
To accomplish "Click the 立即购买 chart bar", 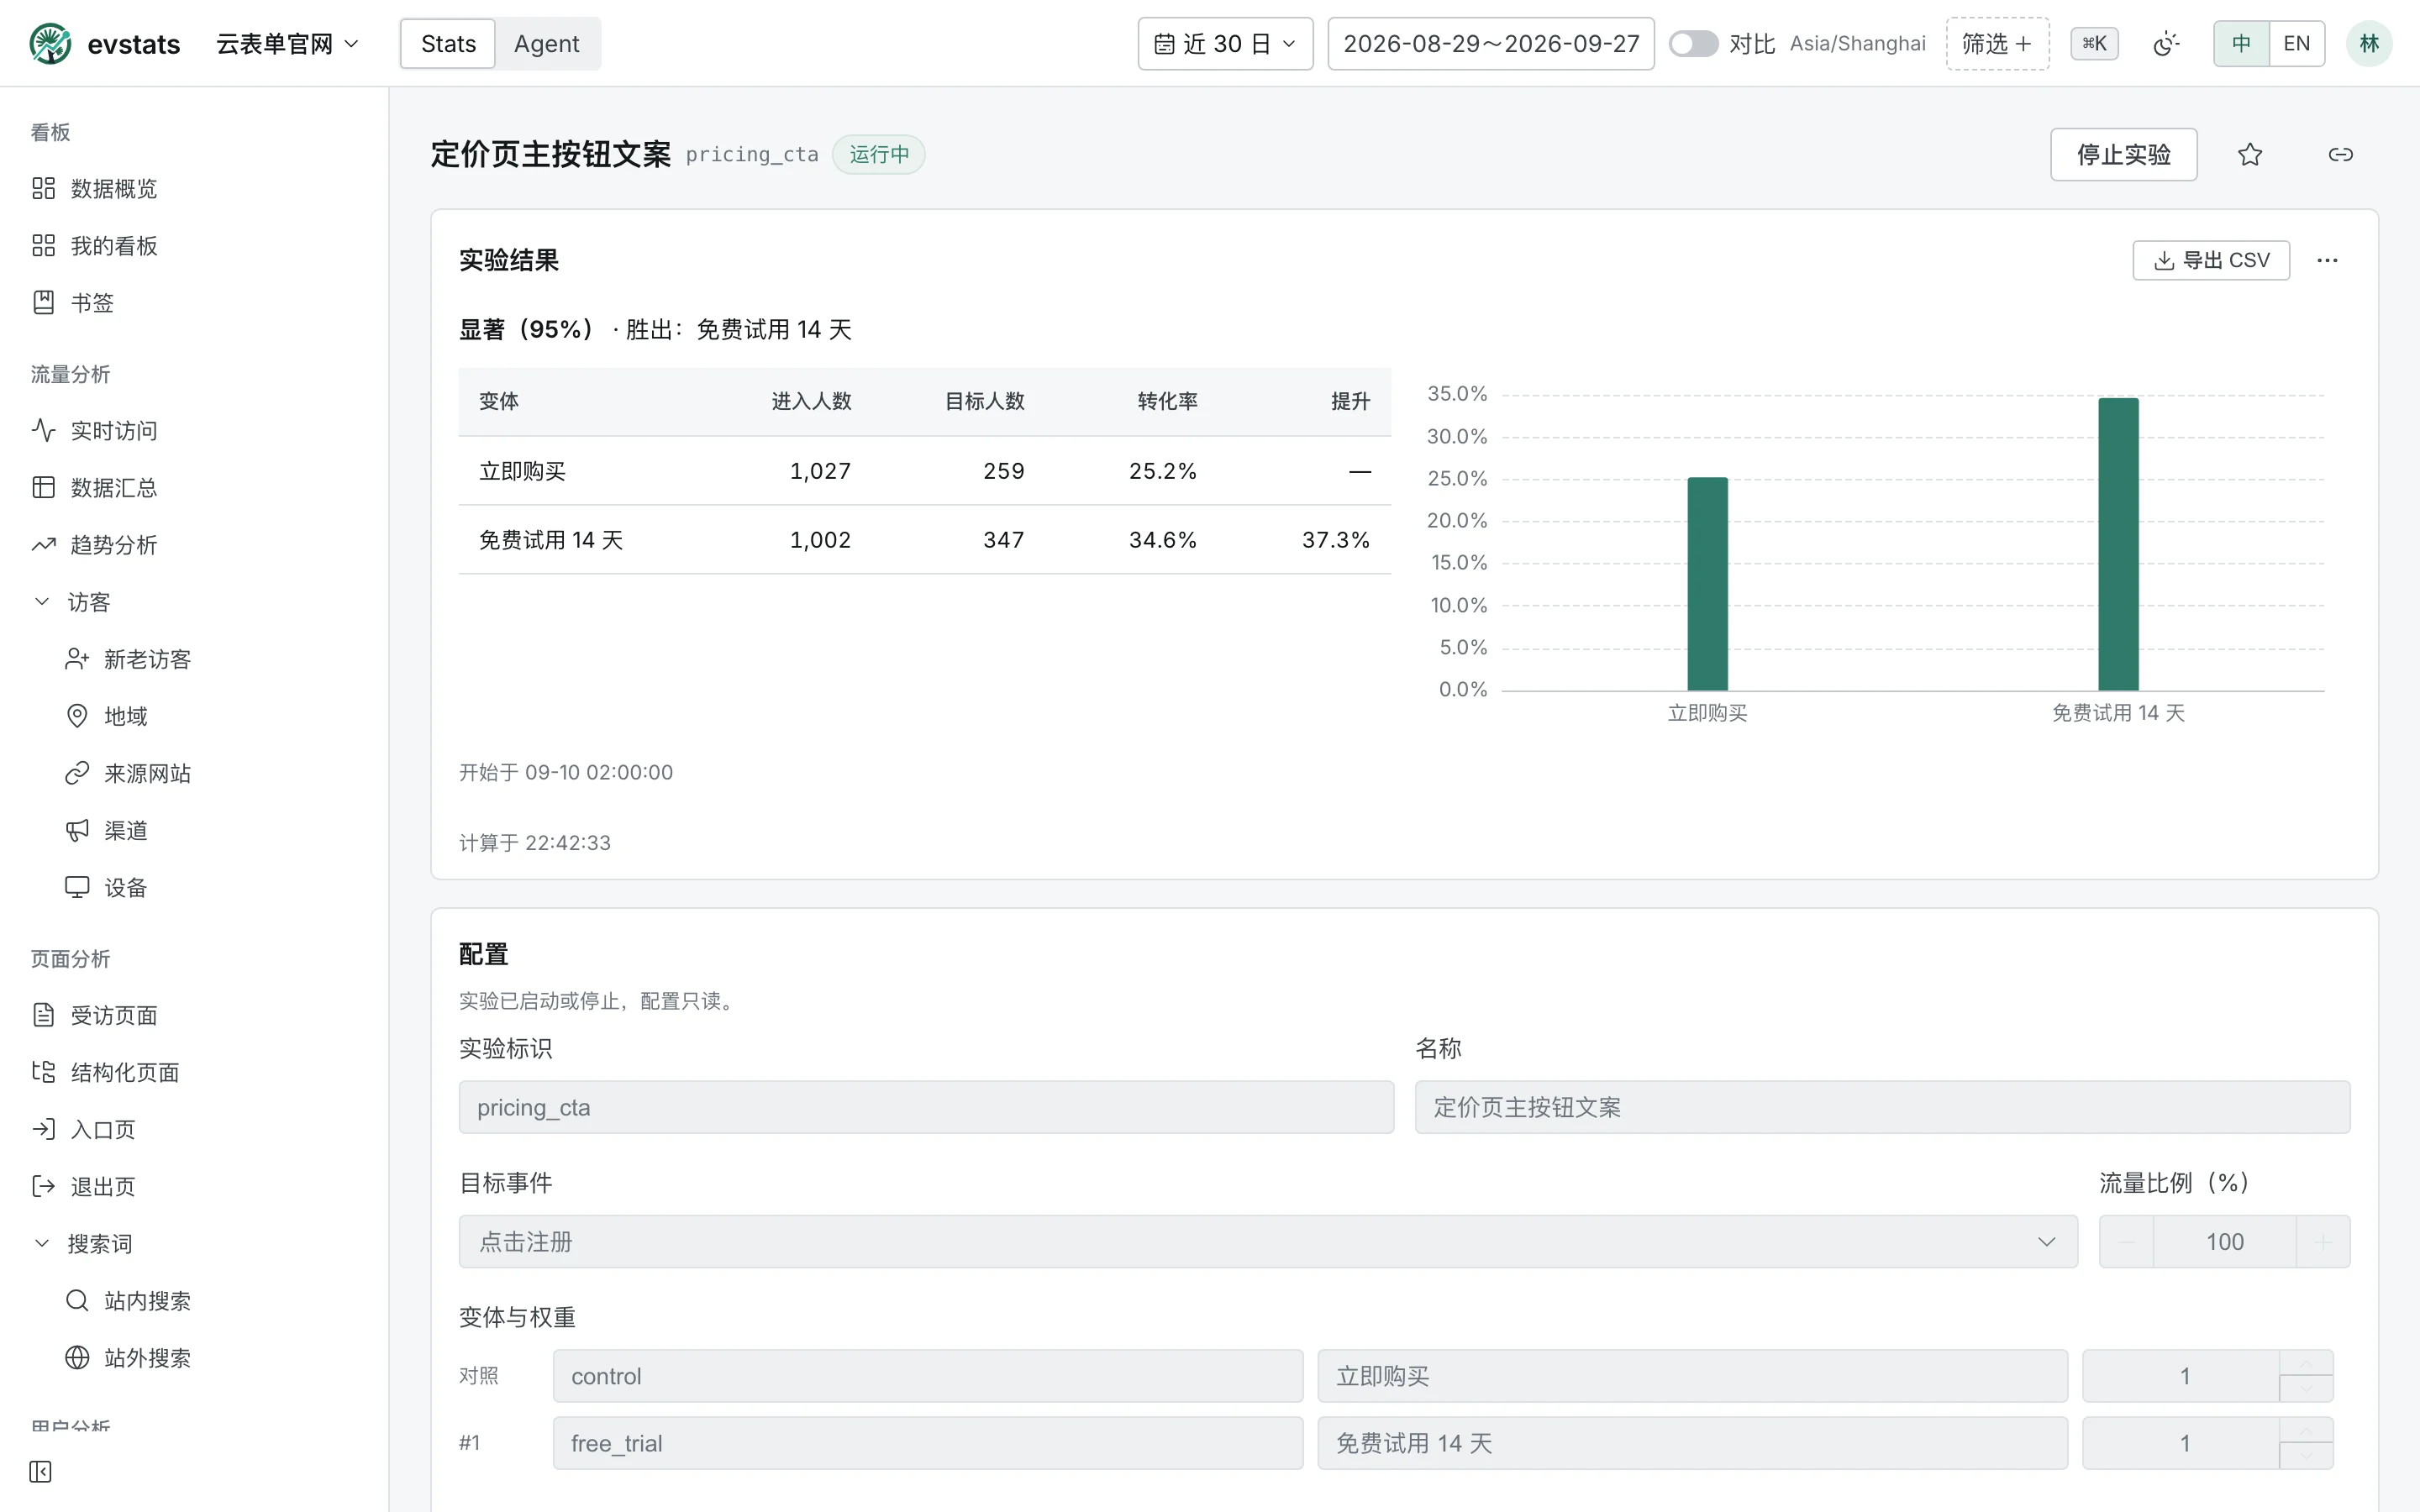I will [x=1707, y=584].
